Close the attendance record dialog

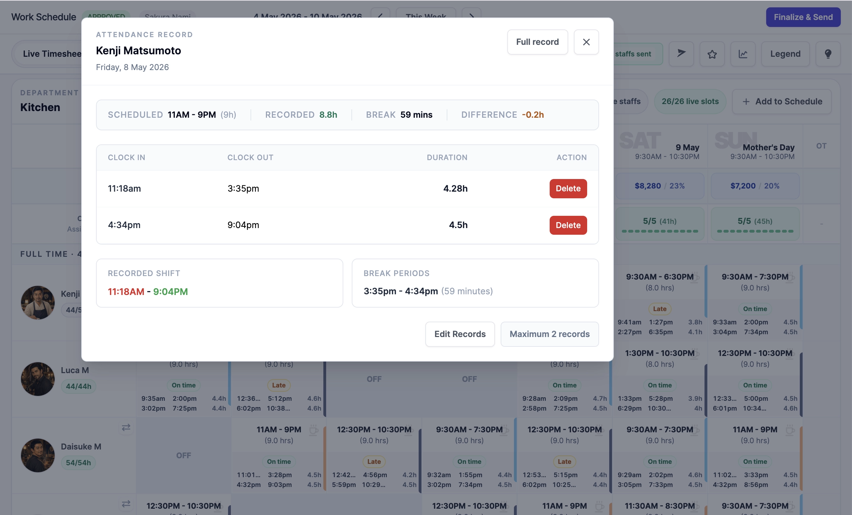click(586, 42)
